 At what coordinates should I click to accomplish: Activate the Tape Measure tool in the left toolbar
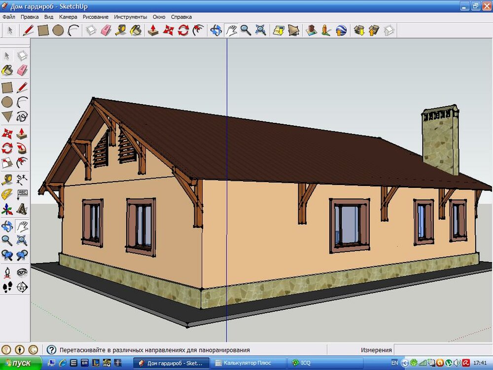[x=7, y=179]
